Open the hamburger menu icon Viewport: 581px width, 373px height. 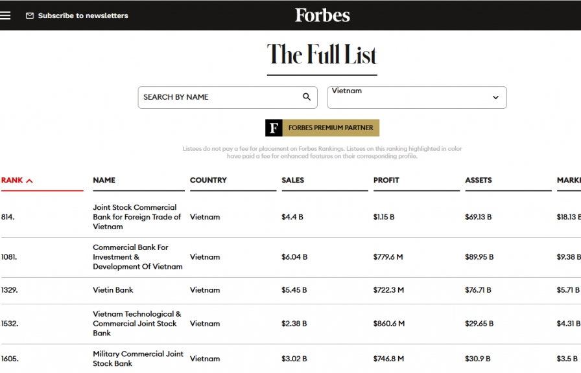[x=6, y=16]
